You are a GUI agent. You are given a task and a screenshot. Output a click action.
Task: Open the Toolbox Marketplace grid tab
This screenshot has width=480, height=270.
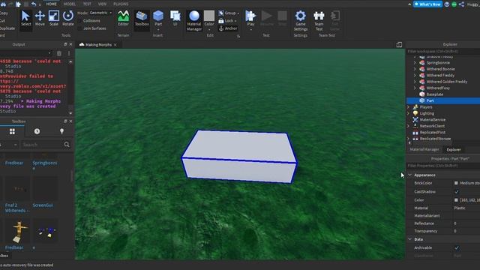coord(12,131)
